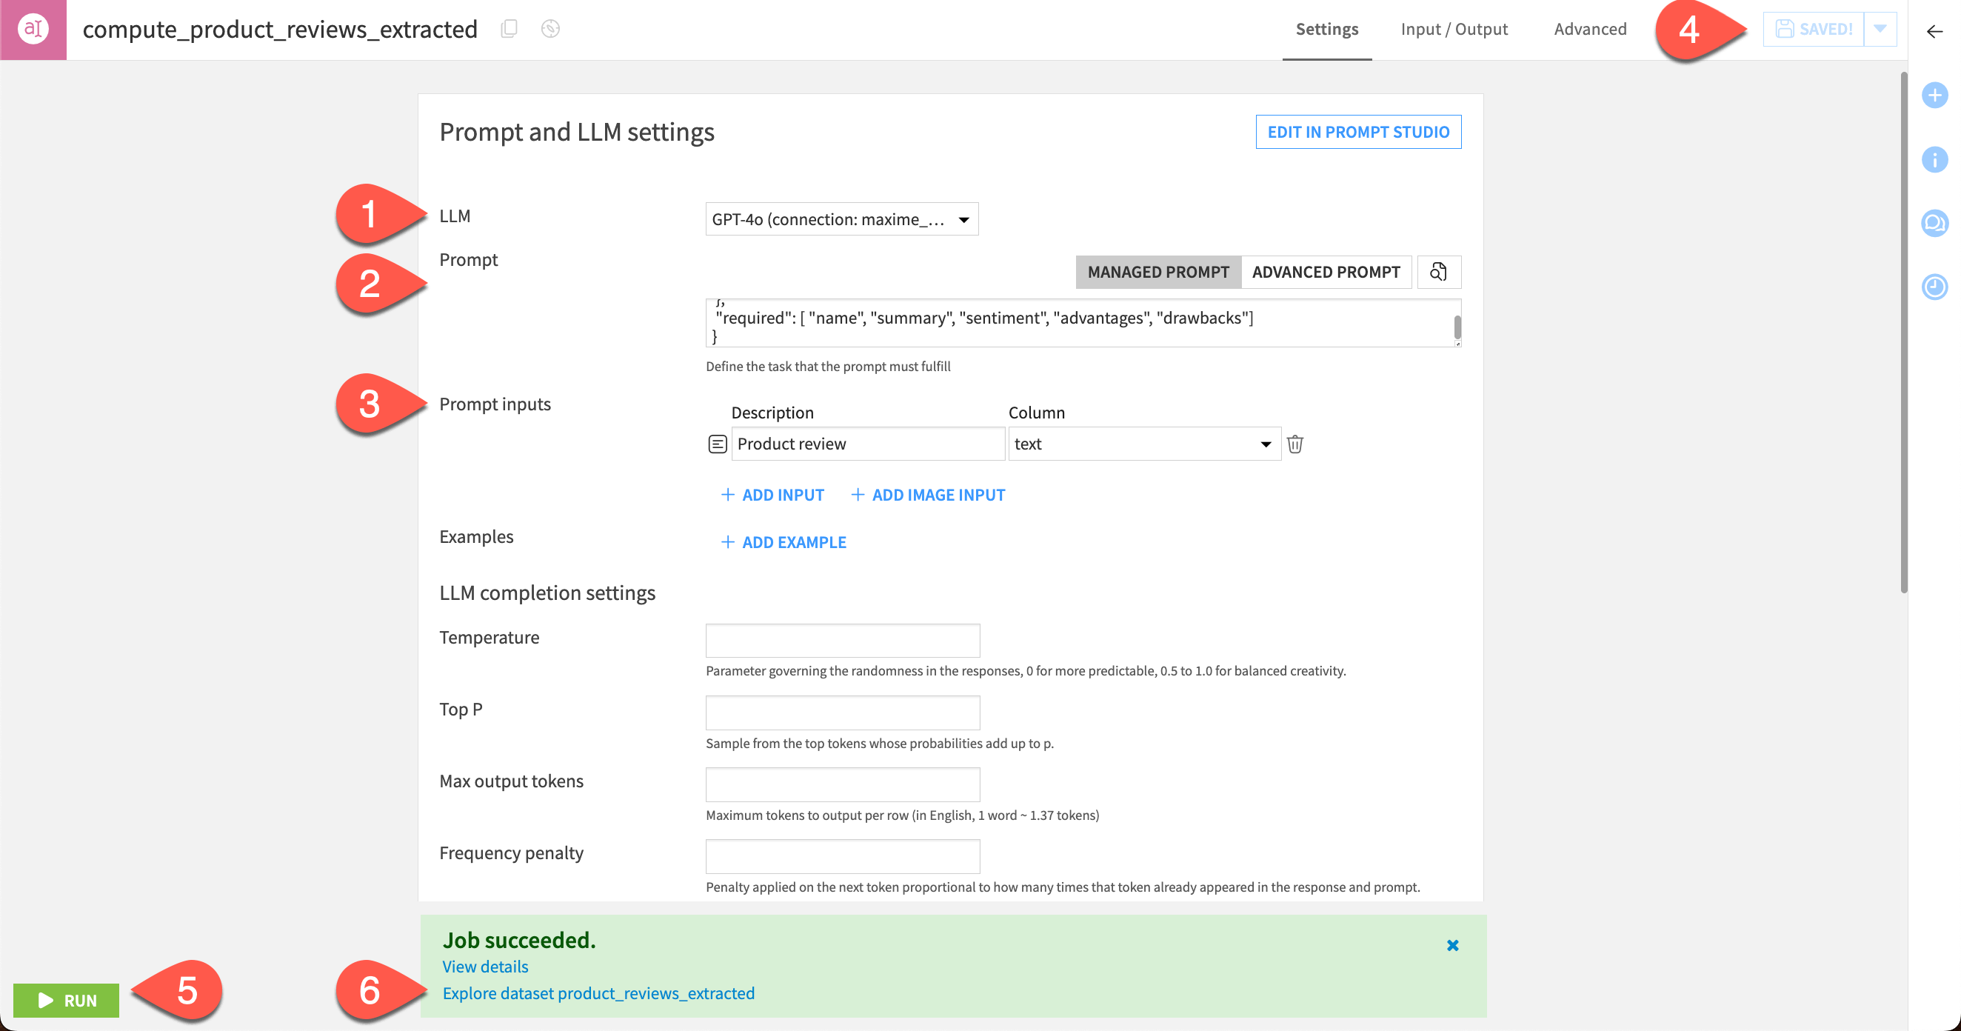Click the copy icon next to recipe name

point(510,29)
